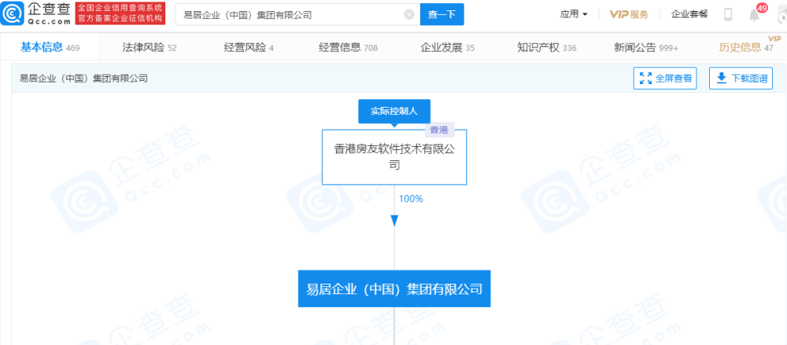Click the company name in chart header
Viewport: 787px width, 345px height.
pyautogui.click(x=83, y=79)
